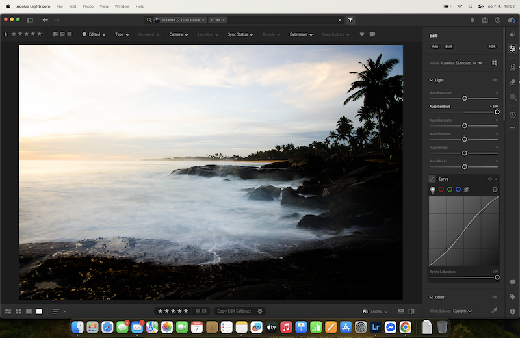This screenshot has width=520, height=338.
Task: Open the comments icon in right sidebar
Action: [513, 282]
